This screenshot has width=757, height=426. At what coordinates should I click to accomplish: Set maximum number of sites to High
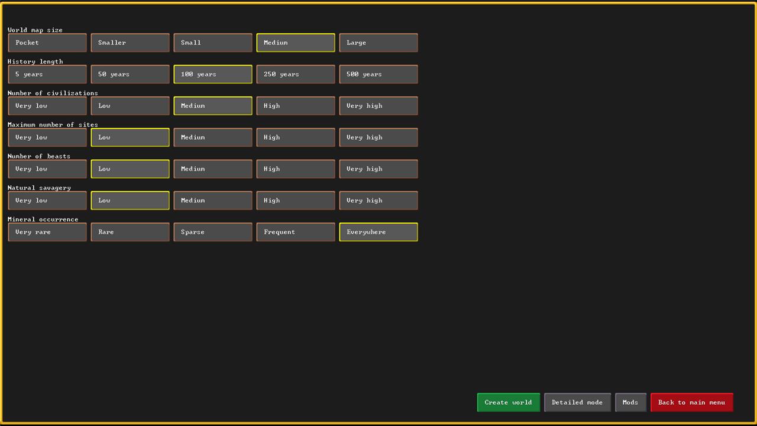click(296, 137)
